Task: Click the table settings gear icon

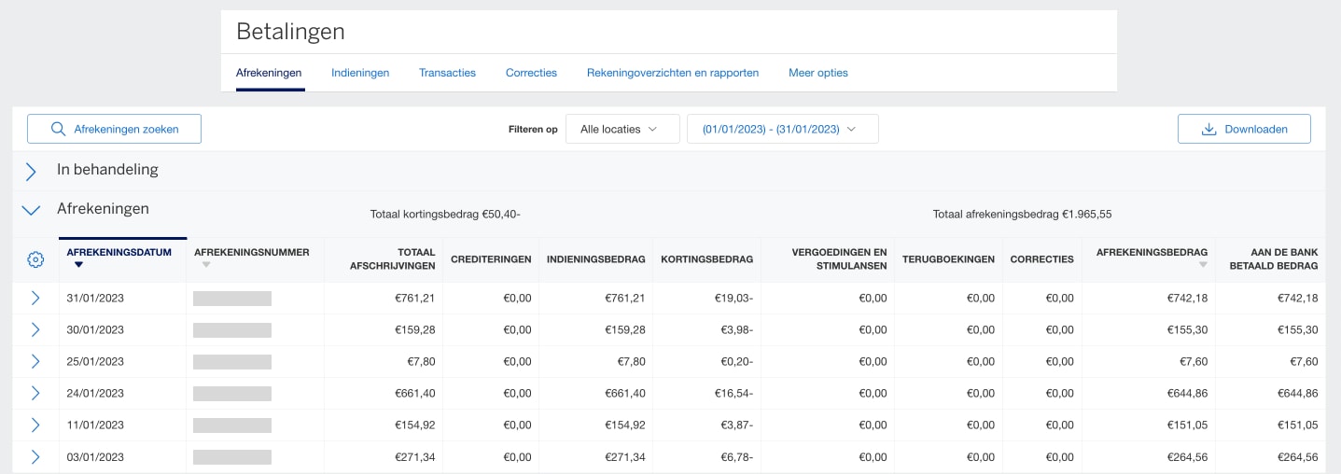Action: coord(35,259)
